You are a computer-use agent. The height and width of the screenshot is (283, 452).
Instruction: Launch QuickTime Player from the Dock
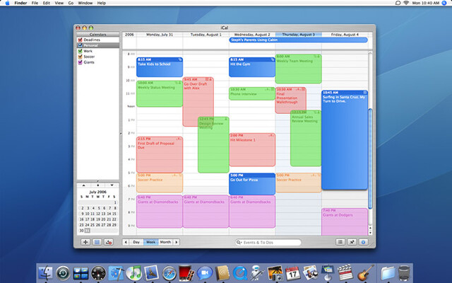[x=240, y=273]
